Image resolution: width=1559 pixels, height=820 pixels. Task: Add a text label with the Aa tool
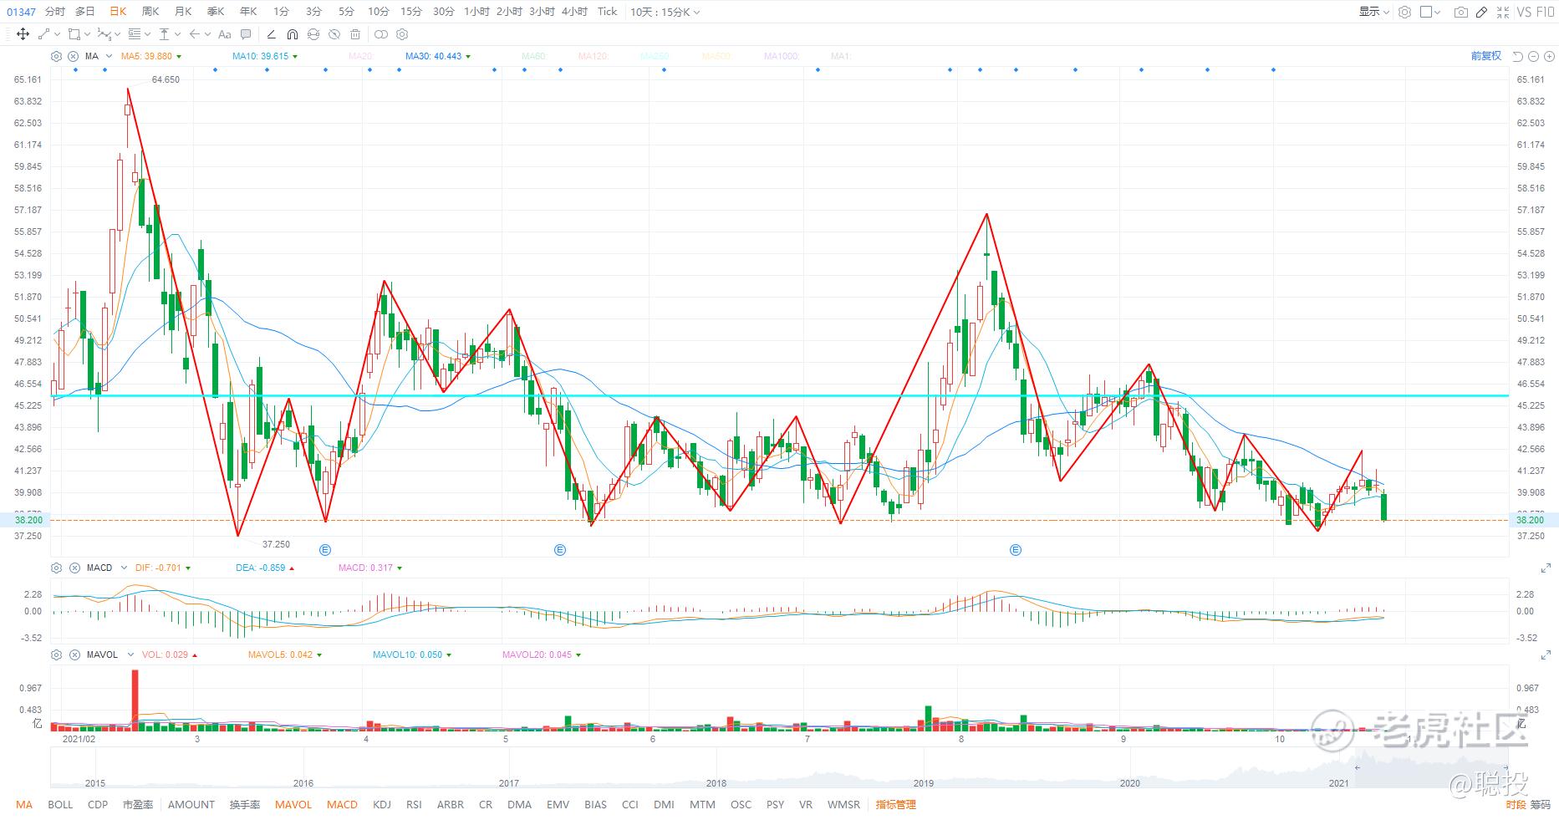click(224, 34)
